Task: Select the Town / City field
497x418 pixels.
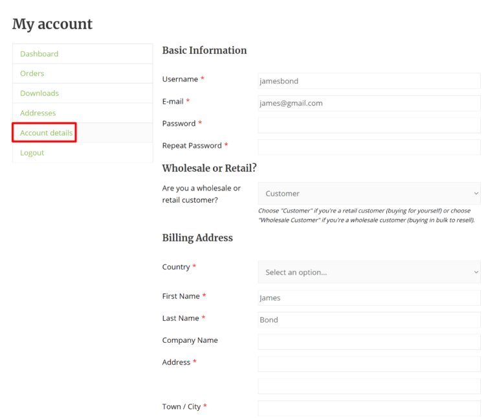Action: (369, 408)
